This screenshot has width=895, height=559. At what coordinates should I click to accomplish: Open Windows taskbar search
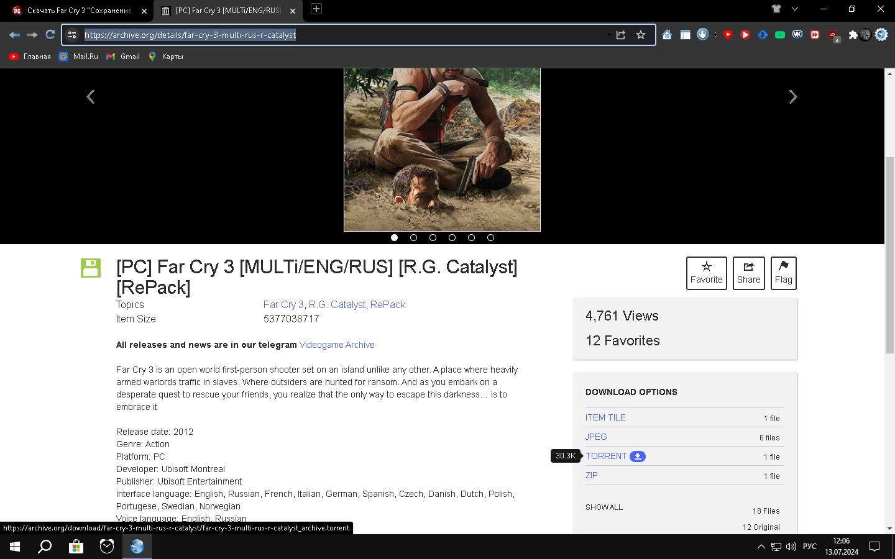[45, 547]
